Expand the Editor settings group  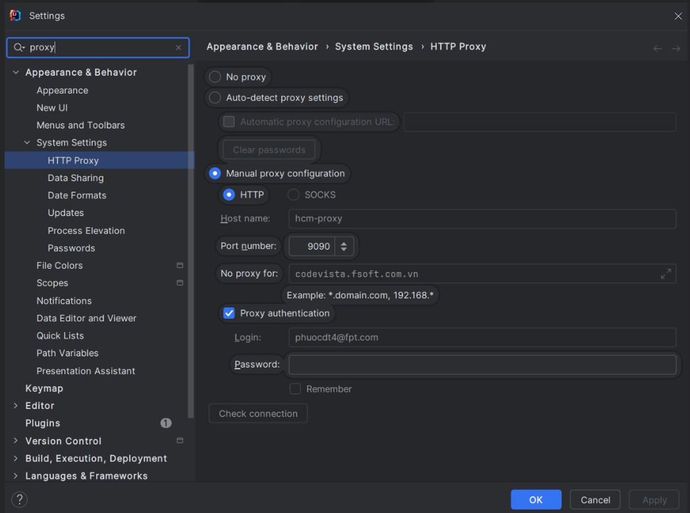click(x=16, y=406)
